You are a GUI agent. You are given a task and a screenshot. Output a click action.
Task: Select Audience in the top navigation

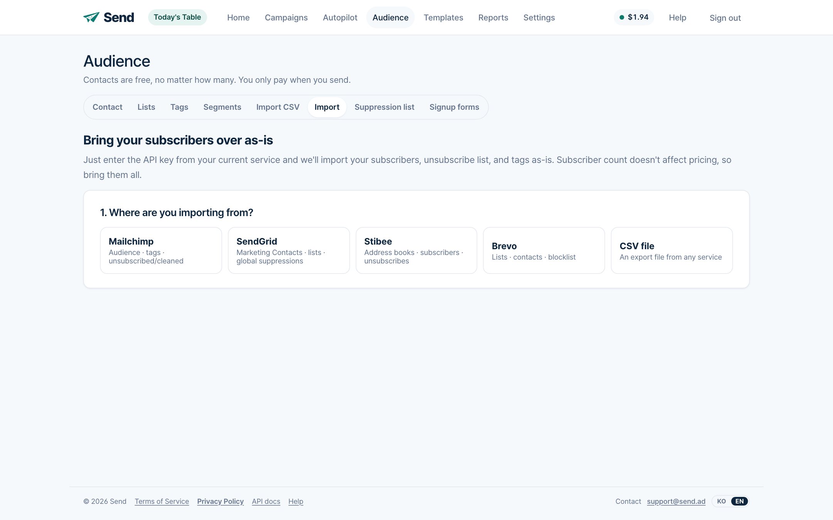point(390,18)
